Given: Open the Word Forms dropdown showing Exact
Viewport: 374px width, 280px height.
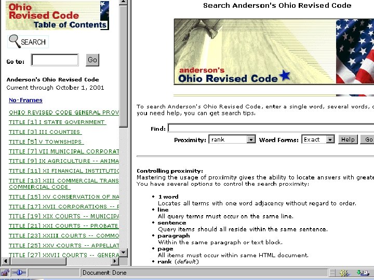Looking at the screenshot, I should (x=318, y=139).
